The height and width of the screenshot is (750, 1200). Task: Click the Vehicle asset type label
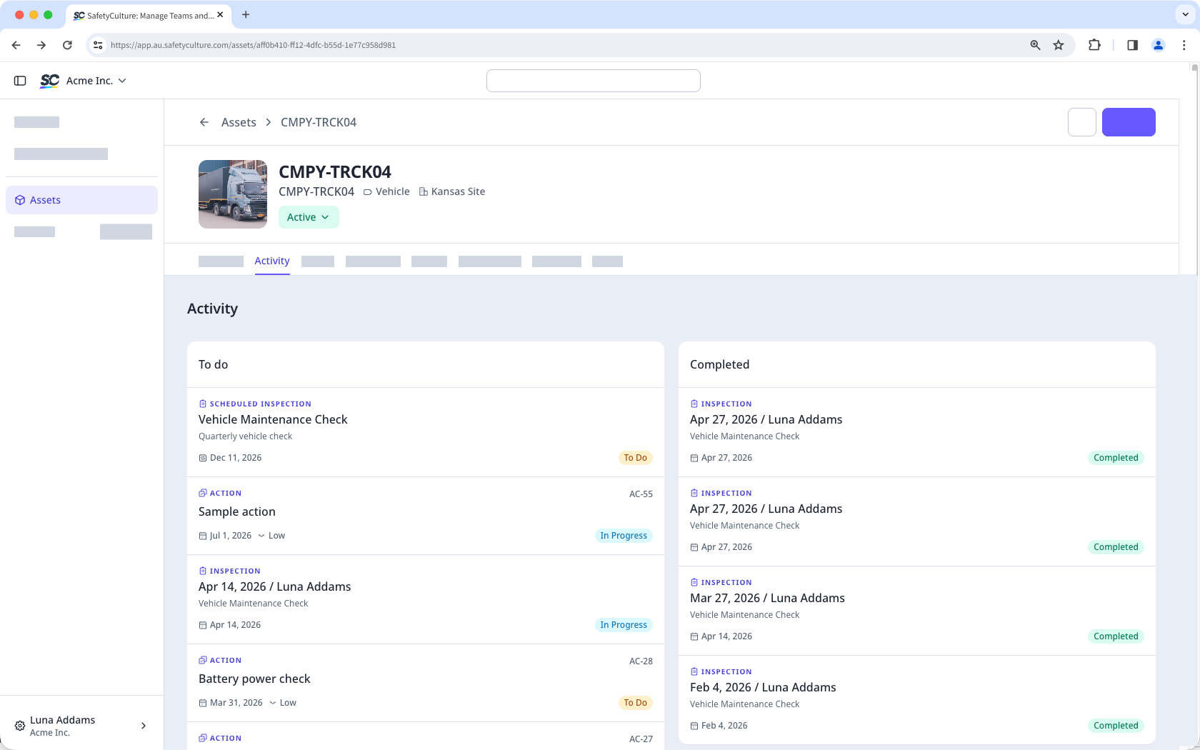386,191
